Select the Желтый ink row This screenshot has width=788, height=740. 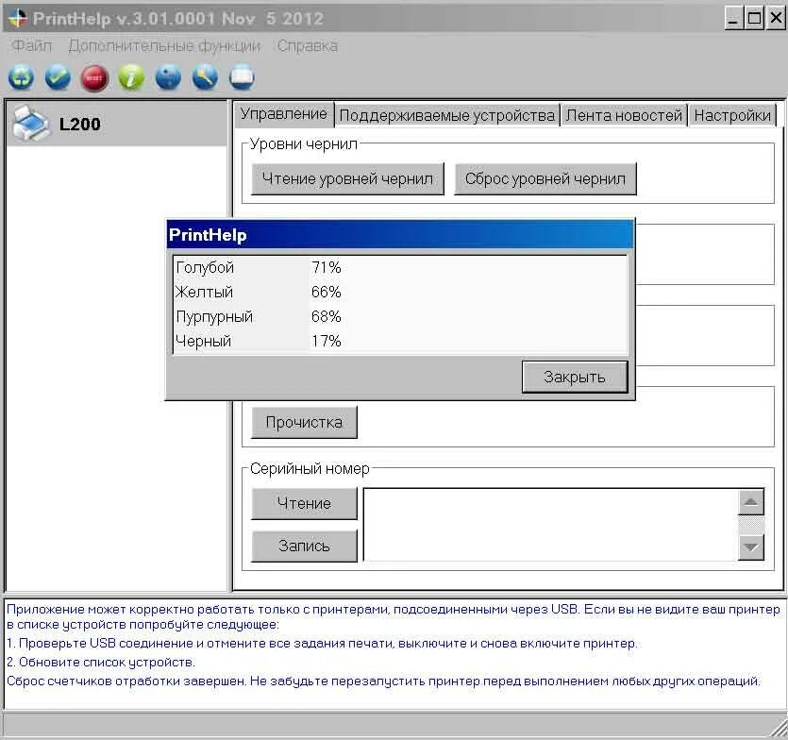tap(399, 292)
